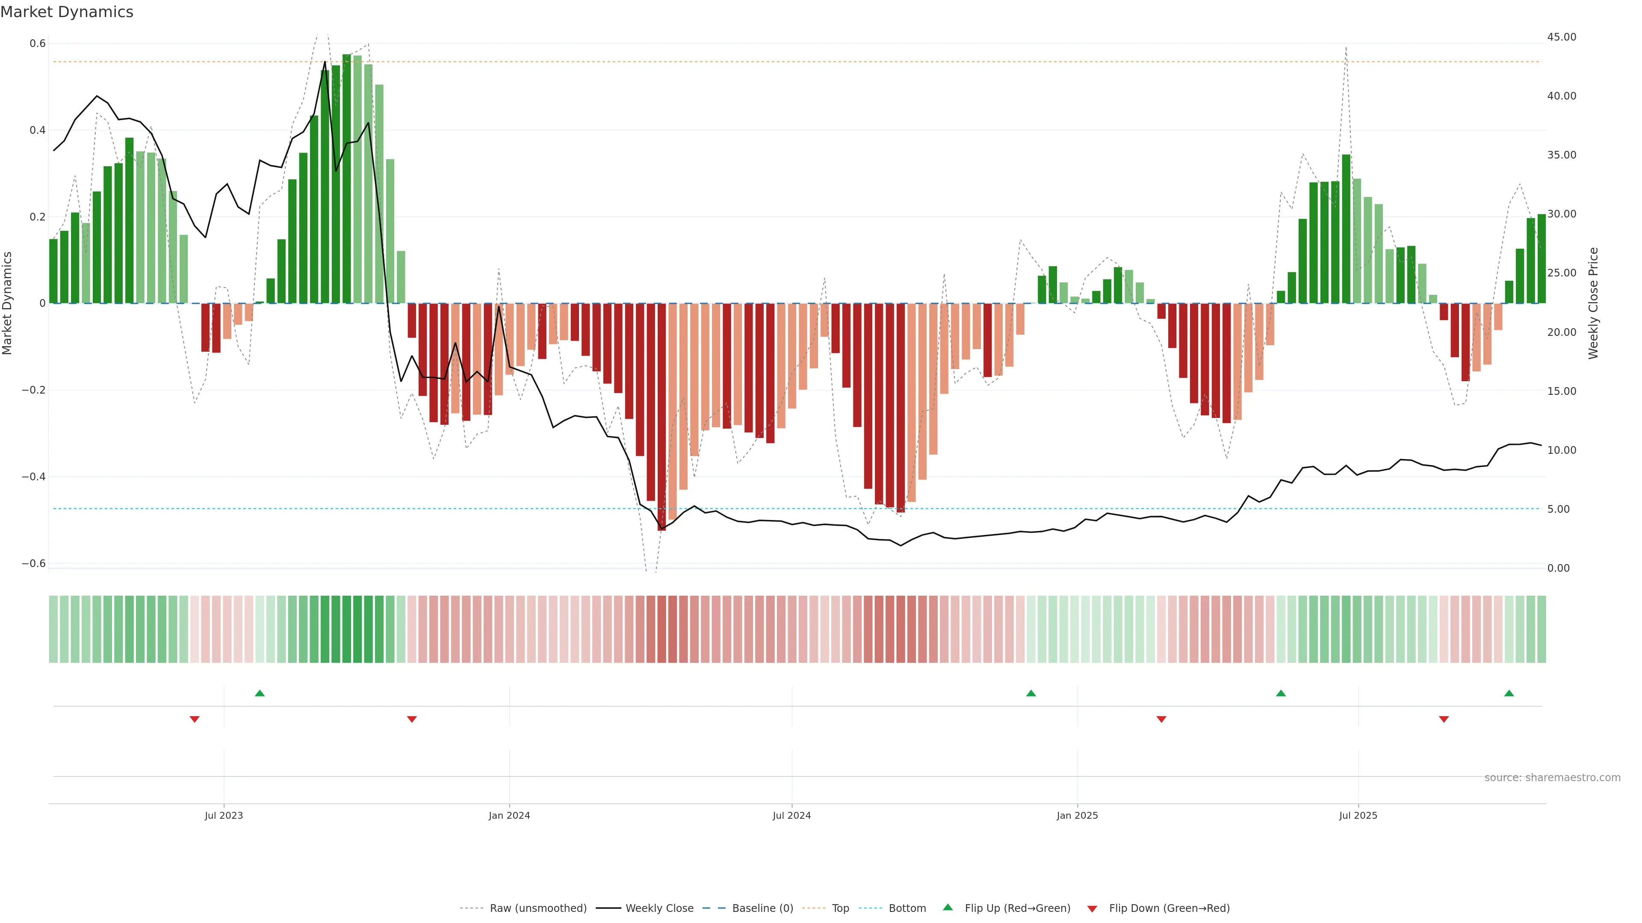Click the source: sharemaestro.com text

click(x=1552, y=778)
